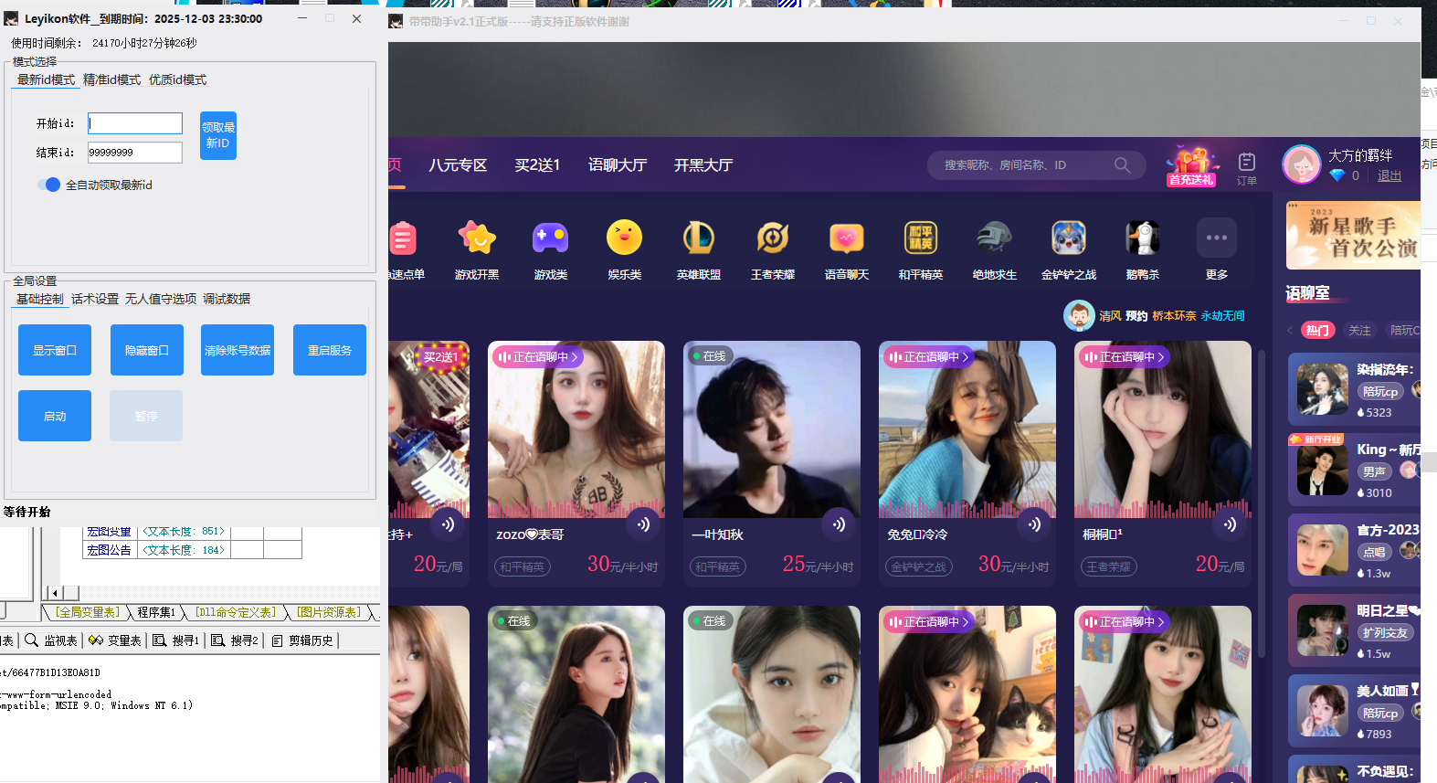Open the 语聊大厅 navigation tab
Viewport: 1437px width, 783px height.
point(617,165)
